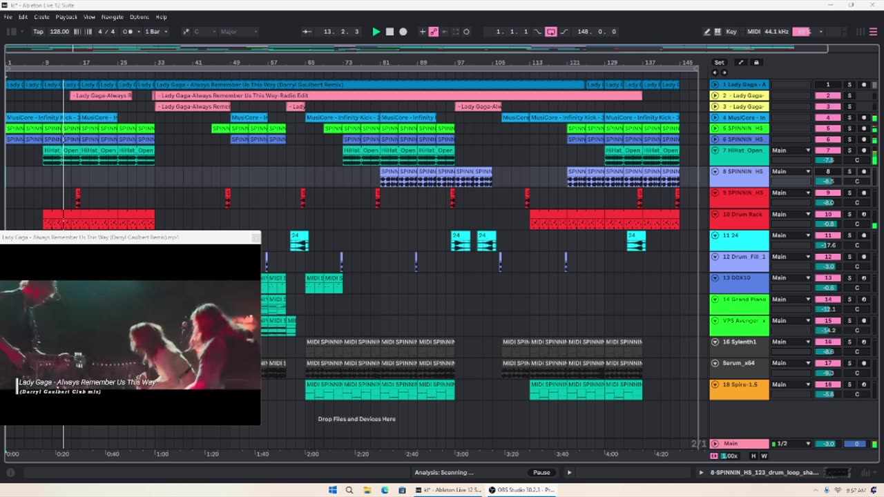The image size is (884, 497).
Task: Open Windows Start menu
Action: [x=332, y=490]
